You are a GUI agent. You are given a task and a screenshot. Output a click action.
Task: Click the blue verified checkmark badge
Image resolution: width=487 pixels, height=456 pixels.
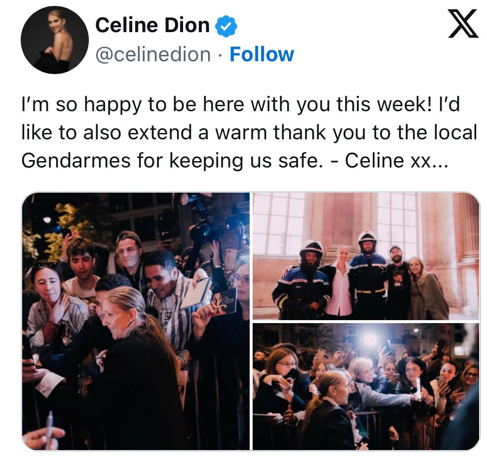coord(226,26)
